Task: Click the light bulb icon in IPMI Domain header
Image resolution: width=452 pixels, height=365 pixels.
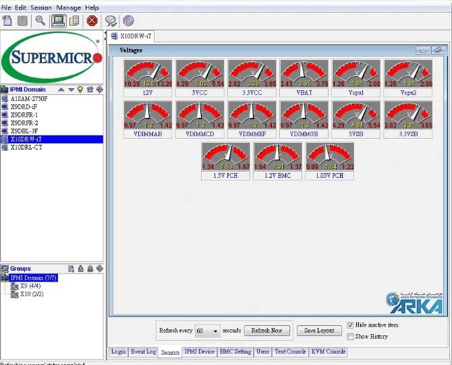Action: 80,90
